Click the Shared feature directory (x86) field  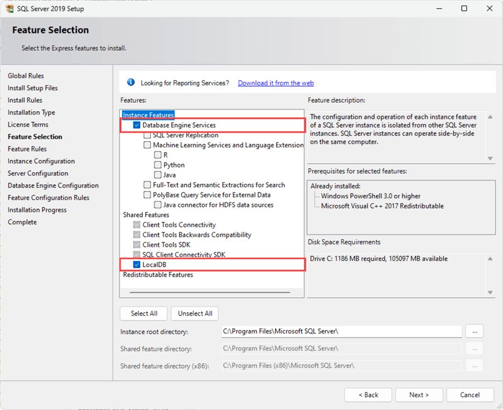pos(341,366)
